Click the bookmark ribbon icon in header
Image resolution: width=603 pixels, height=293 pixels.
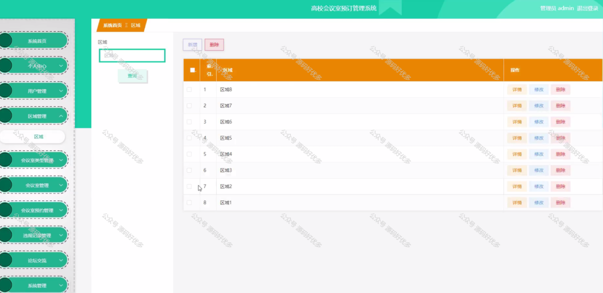coord(390,8)
